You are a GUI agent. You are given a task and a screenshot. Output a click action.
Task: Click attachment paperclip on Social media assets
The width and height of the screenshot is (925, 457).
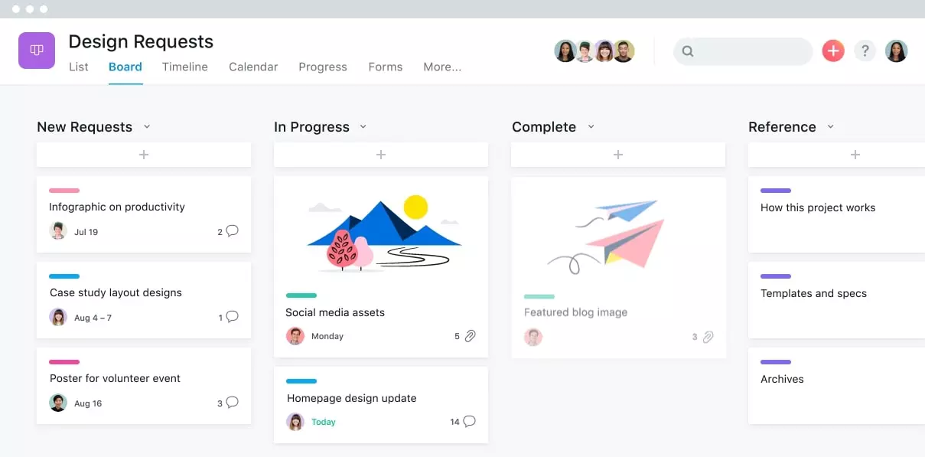pos(471,335)
